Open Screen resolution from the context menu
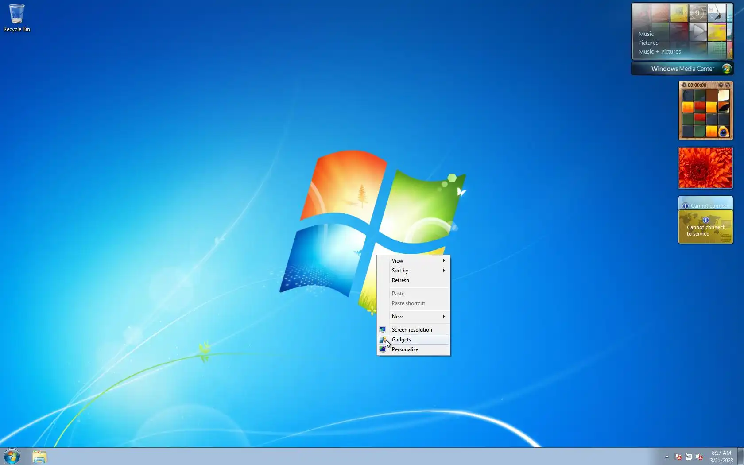Screen dimensions: 744x465 click(x=414, y=330)
